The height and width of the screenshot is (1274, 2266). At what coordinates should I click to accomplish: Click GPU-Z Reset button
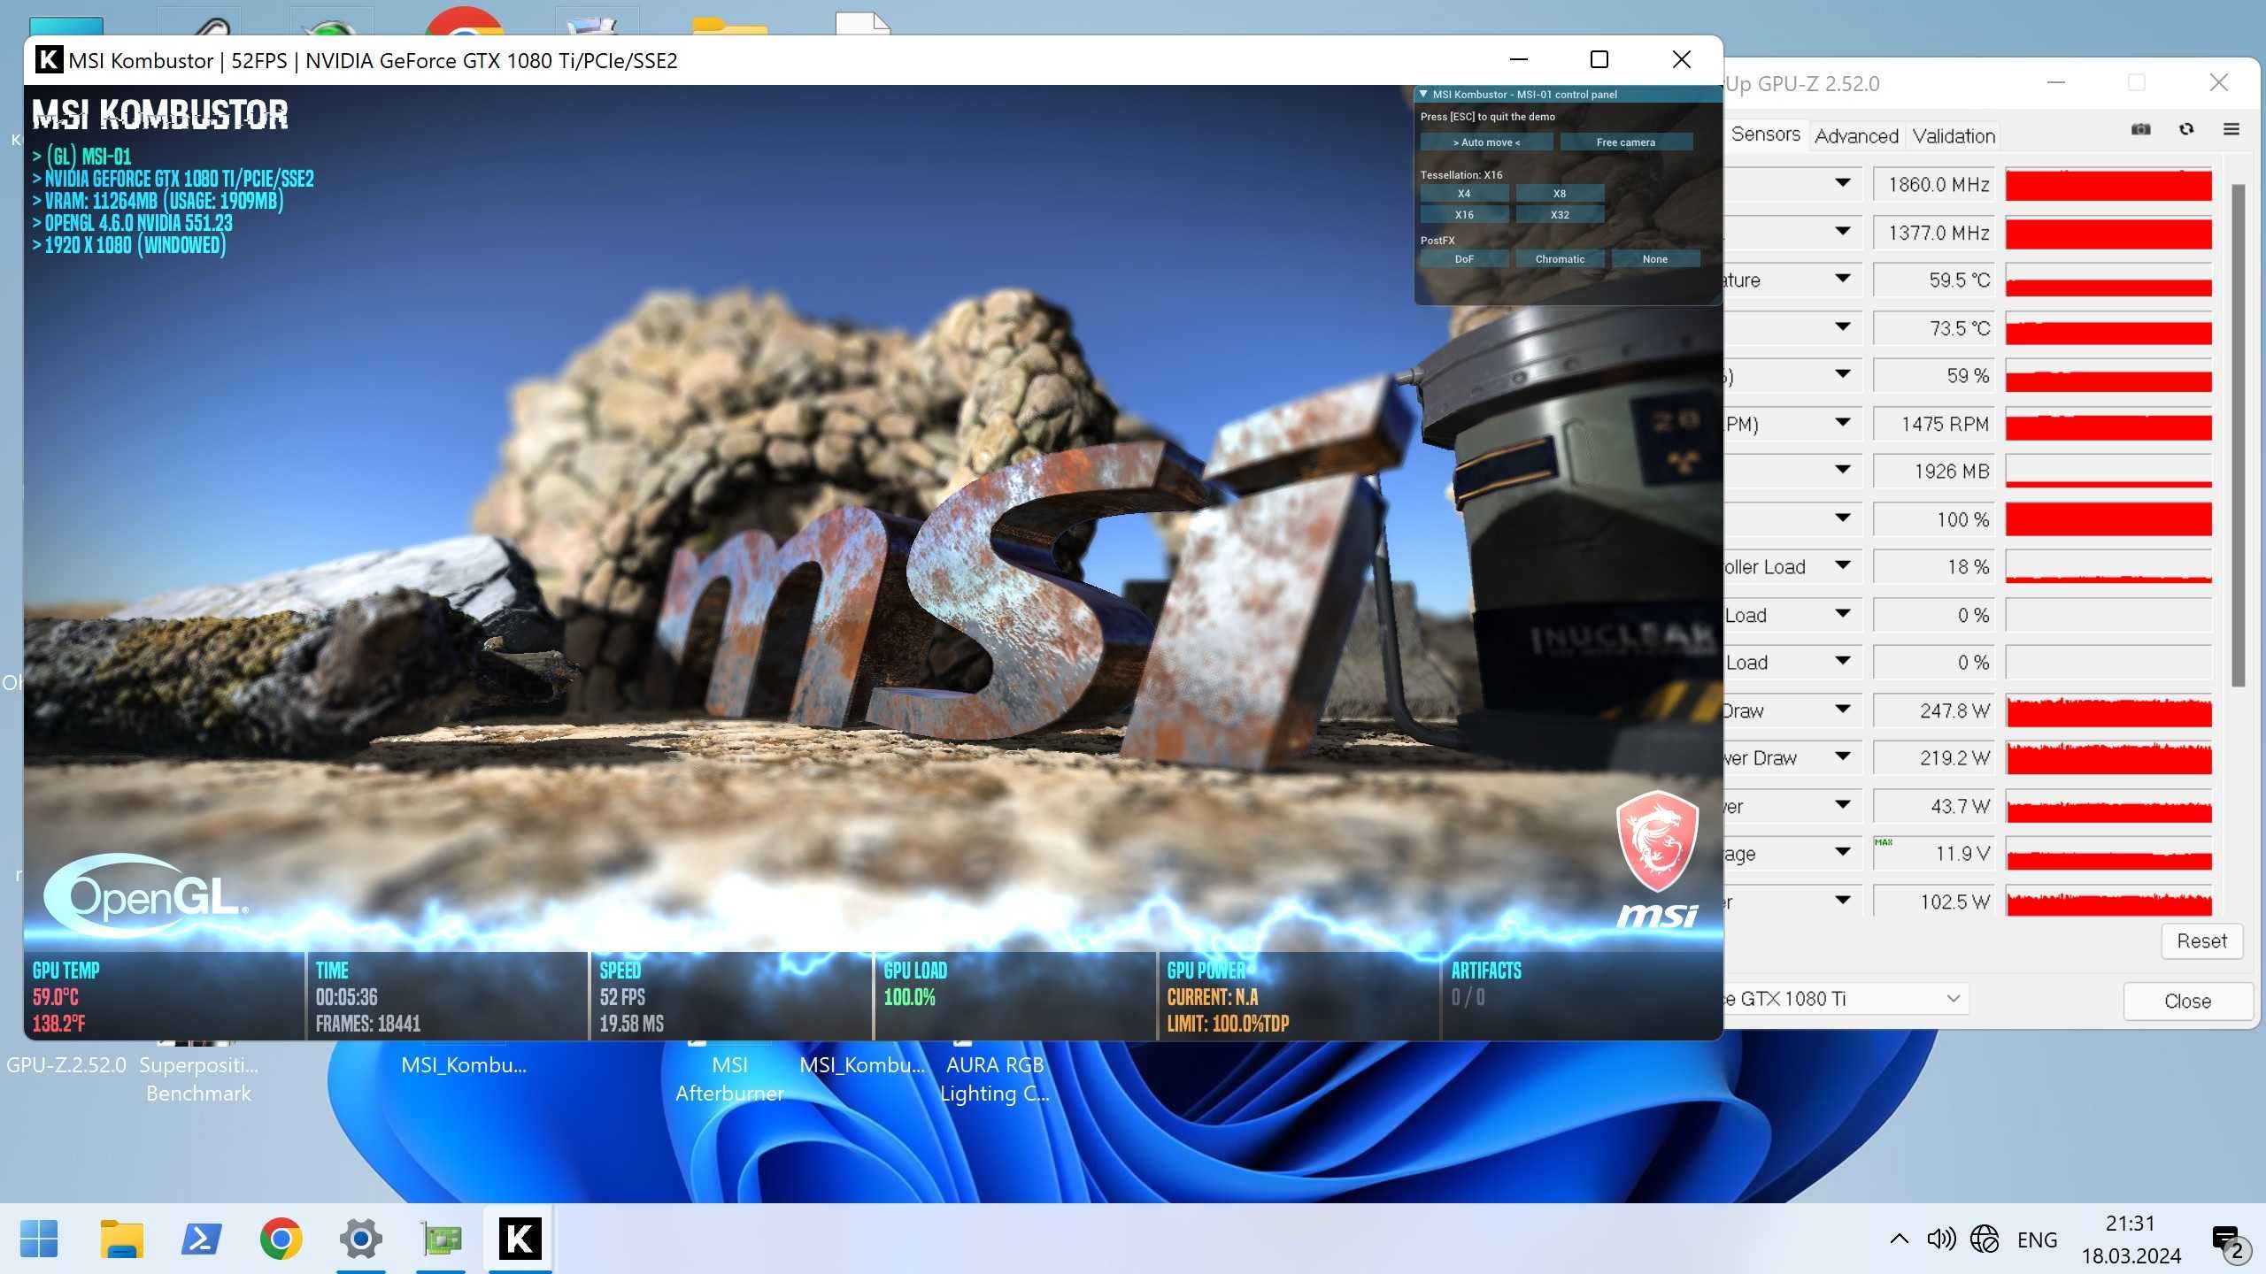pos(2201,940)
